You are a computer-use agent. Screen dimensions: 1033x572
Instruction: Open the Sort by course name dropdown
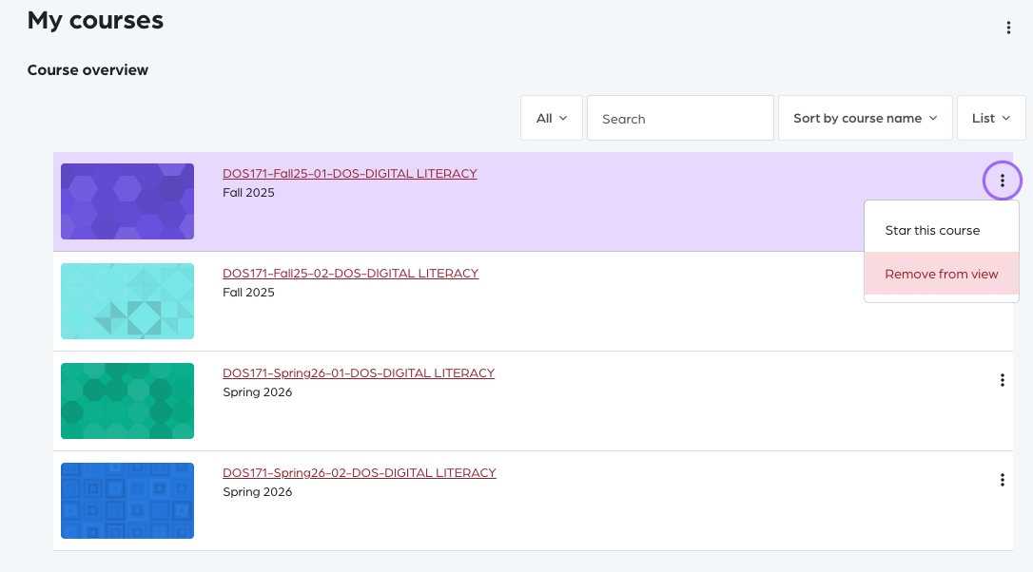[865, 118]
